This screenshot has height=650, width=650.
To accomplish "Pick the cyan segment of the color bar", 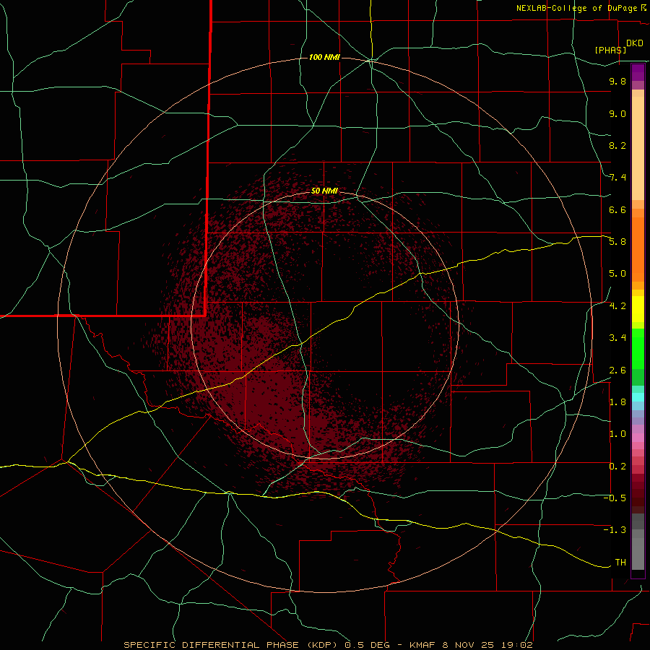I will tap(638, 396).
